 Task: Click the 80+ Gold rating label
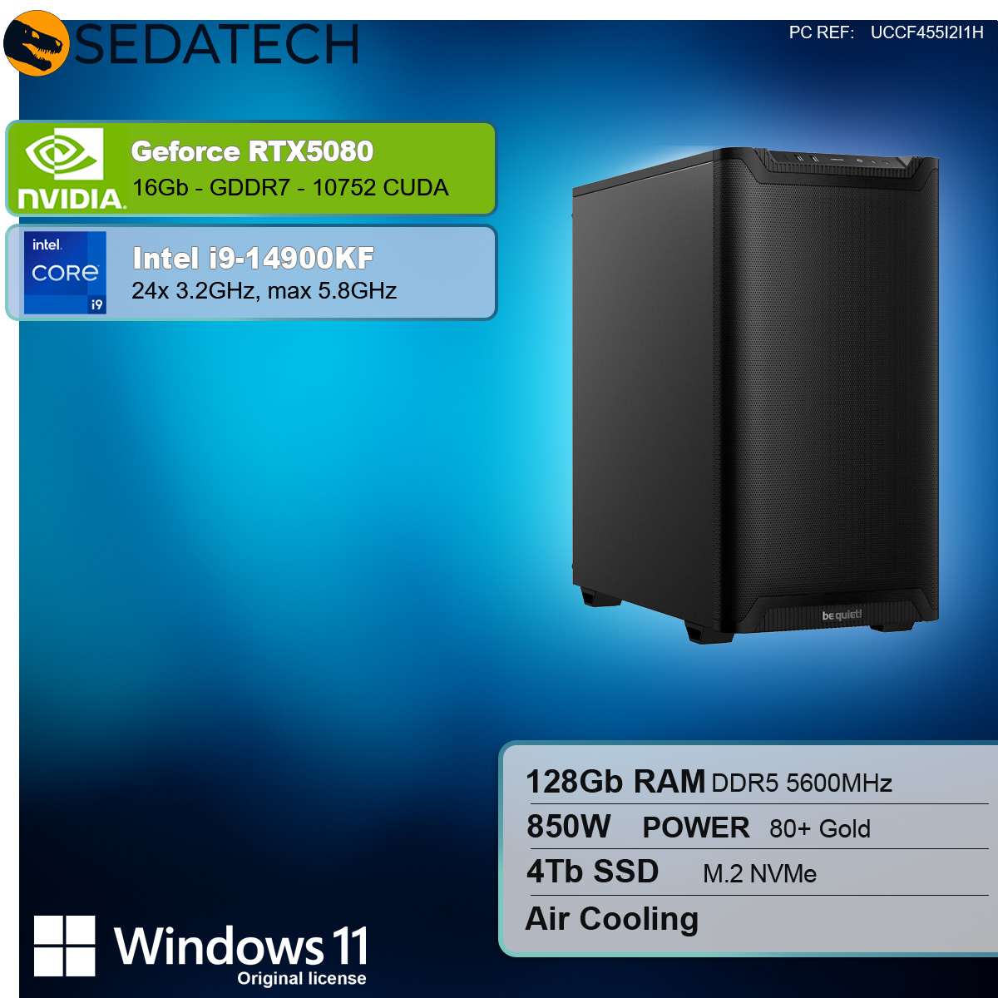click(x=820, y=829)
